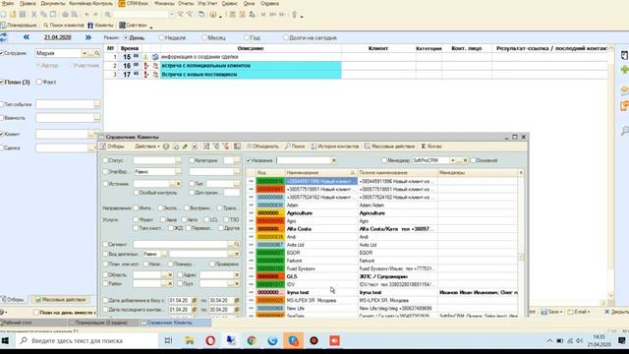Viewport: 629px width, 354px height.
Task: Open Важность selector button
Action: tap(96, 118)
